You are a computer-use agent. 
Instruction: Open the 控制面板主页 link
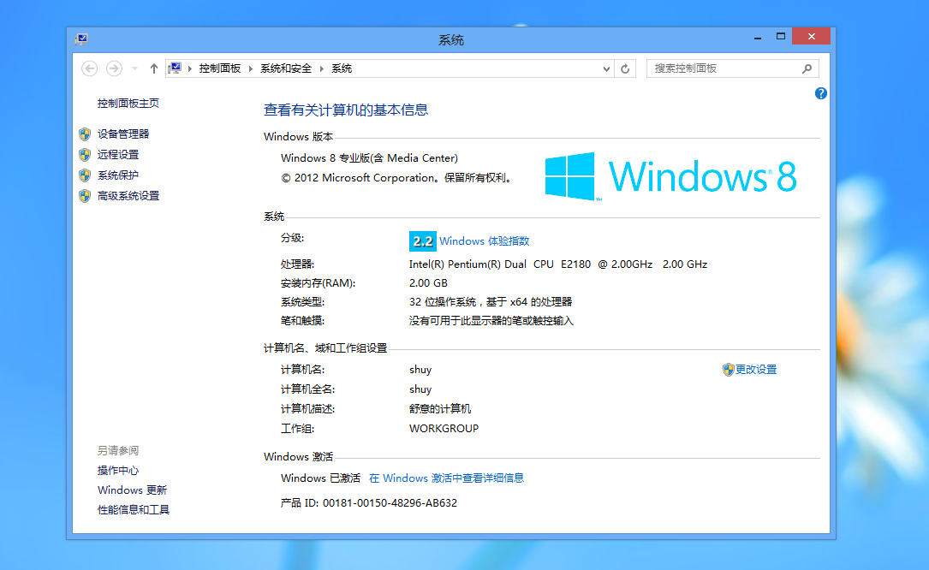point(128,103)
